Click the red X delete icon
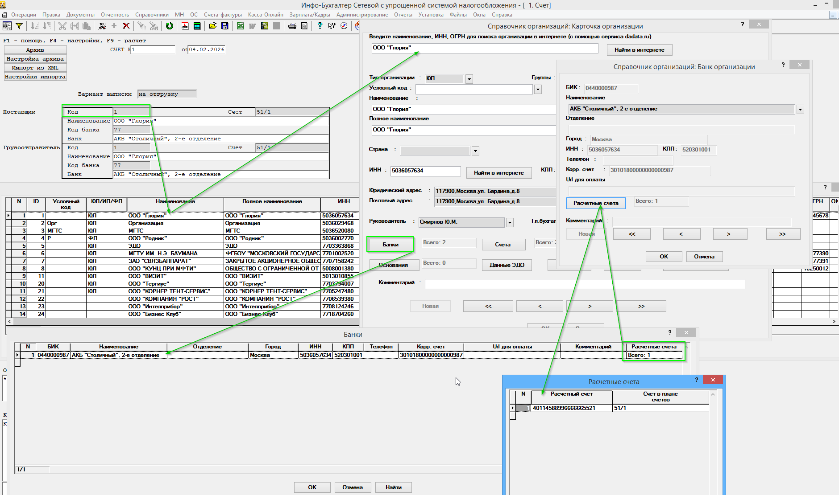Screen dimensions: 839x495 coord(126,26)
